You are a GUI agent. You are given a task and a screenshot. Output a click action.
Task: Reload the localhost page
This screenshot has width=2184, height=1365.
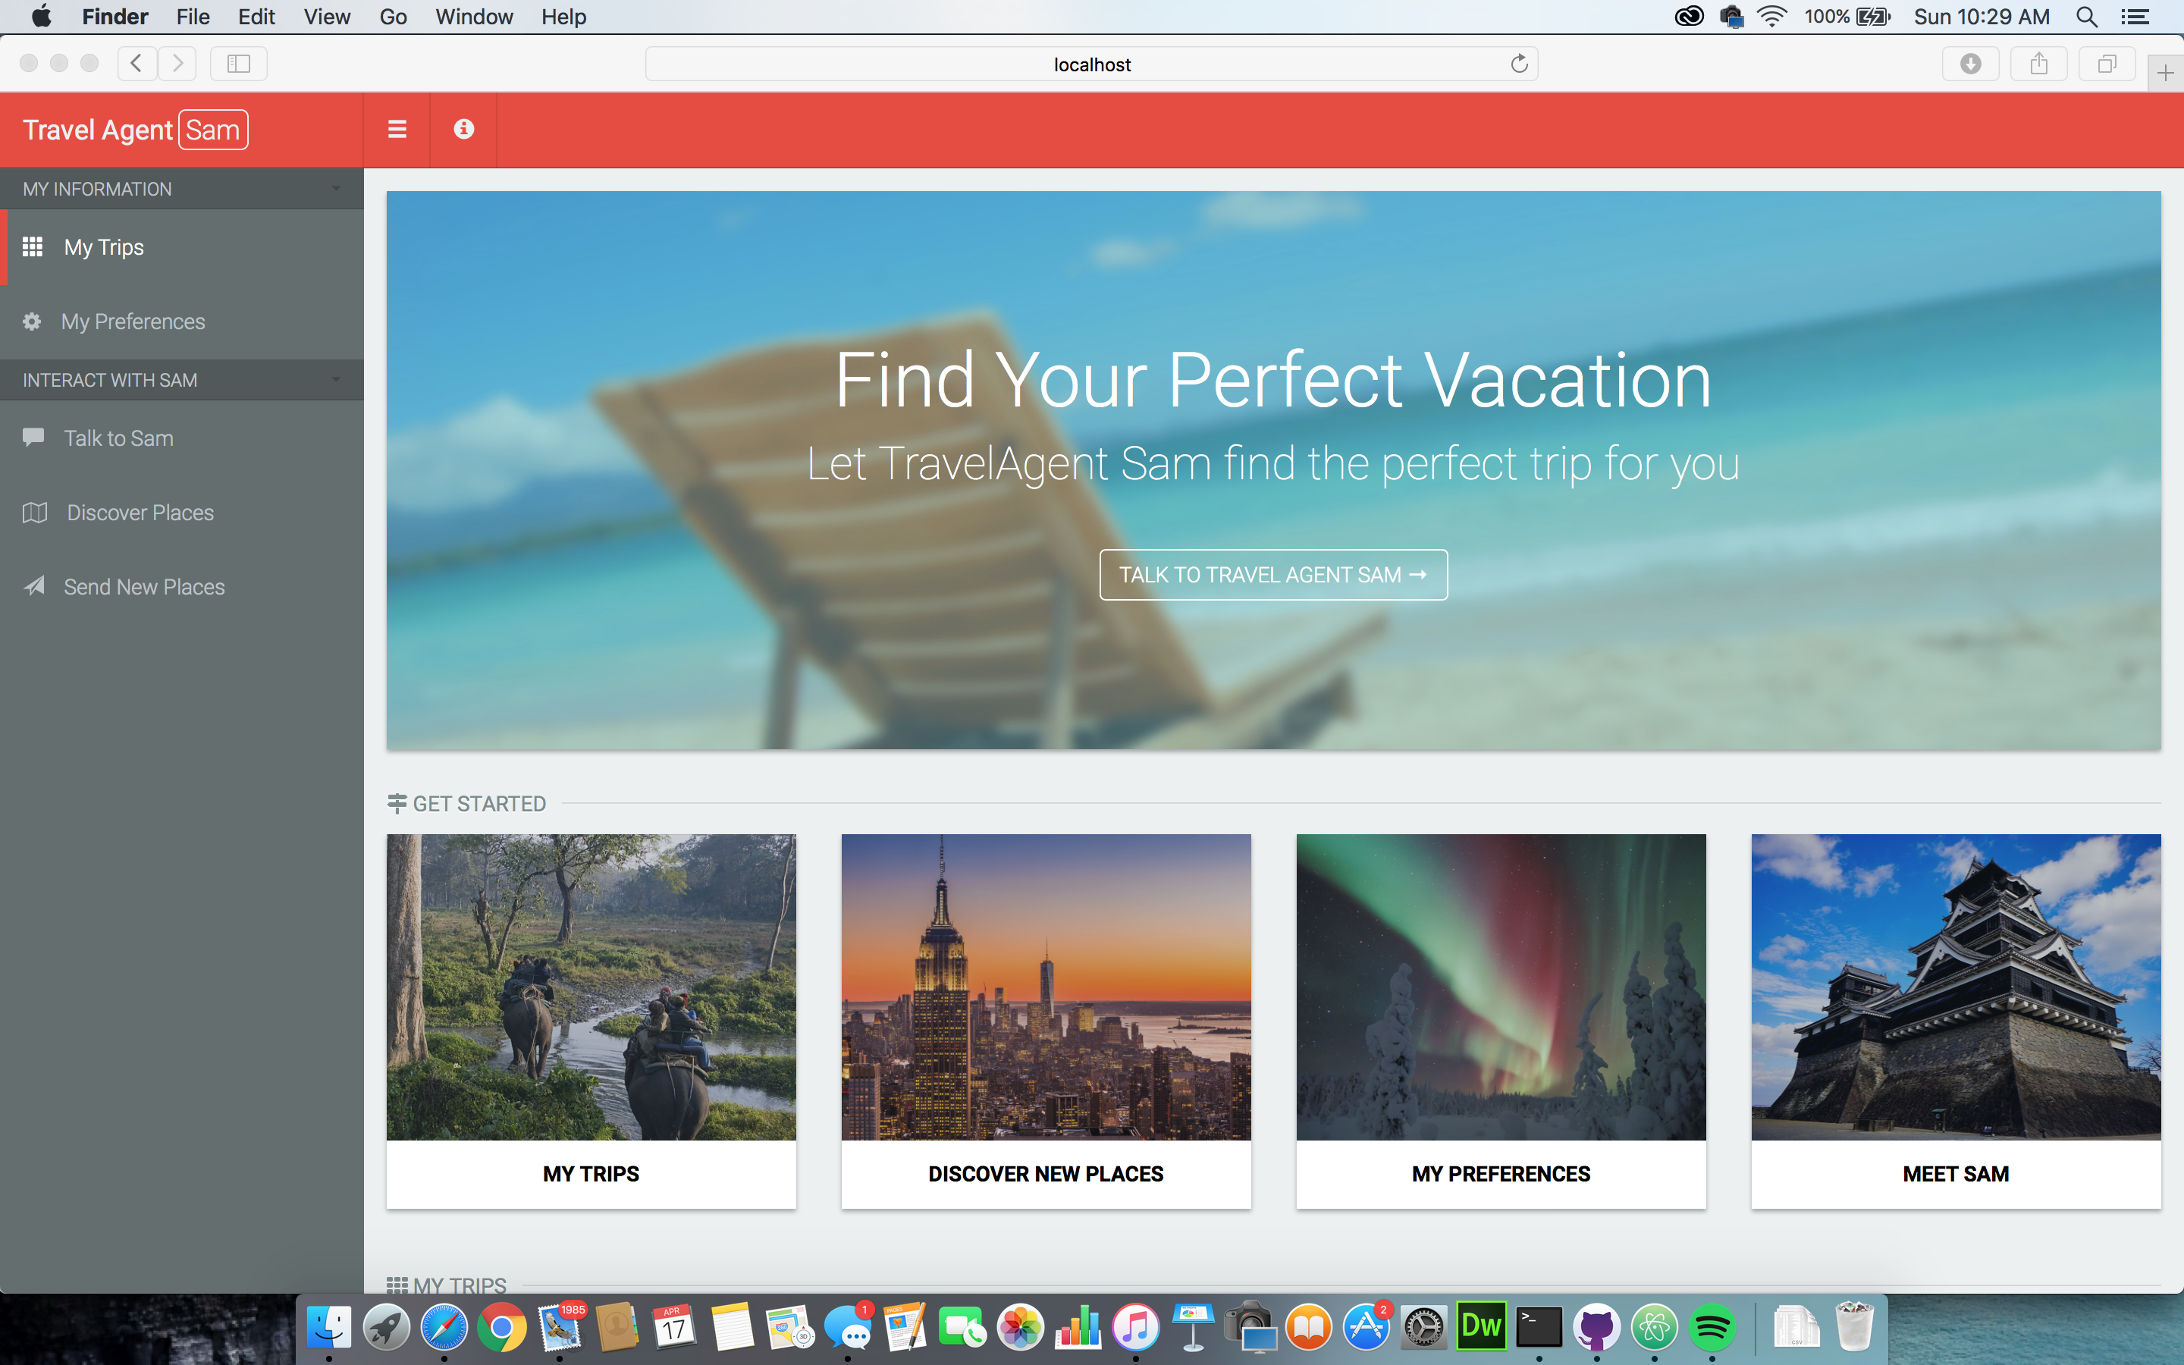[x=1519, y=64]
